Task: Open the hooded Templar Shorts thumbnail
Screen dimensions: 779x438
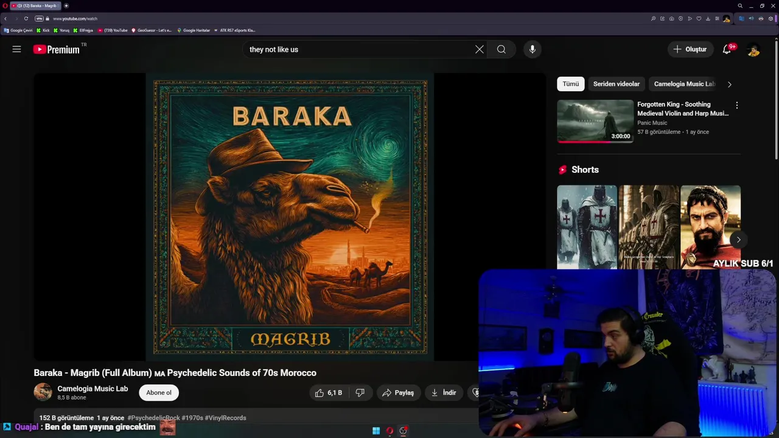Action: coord(649,227)
